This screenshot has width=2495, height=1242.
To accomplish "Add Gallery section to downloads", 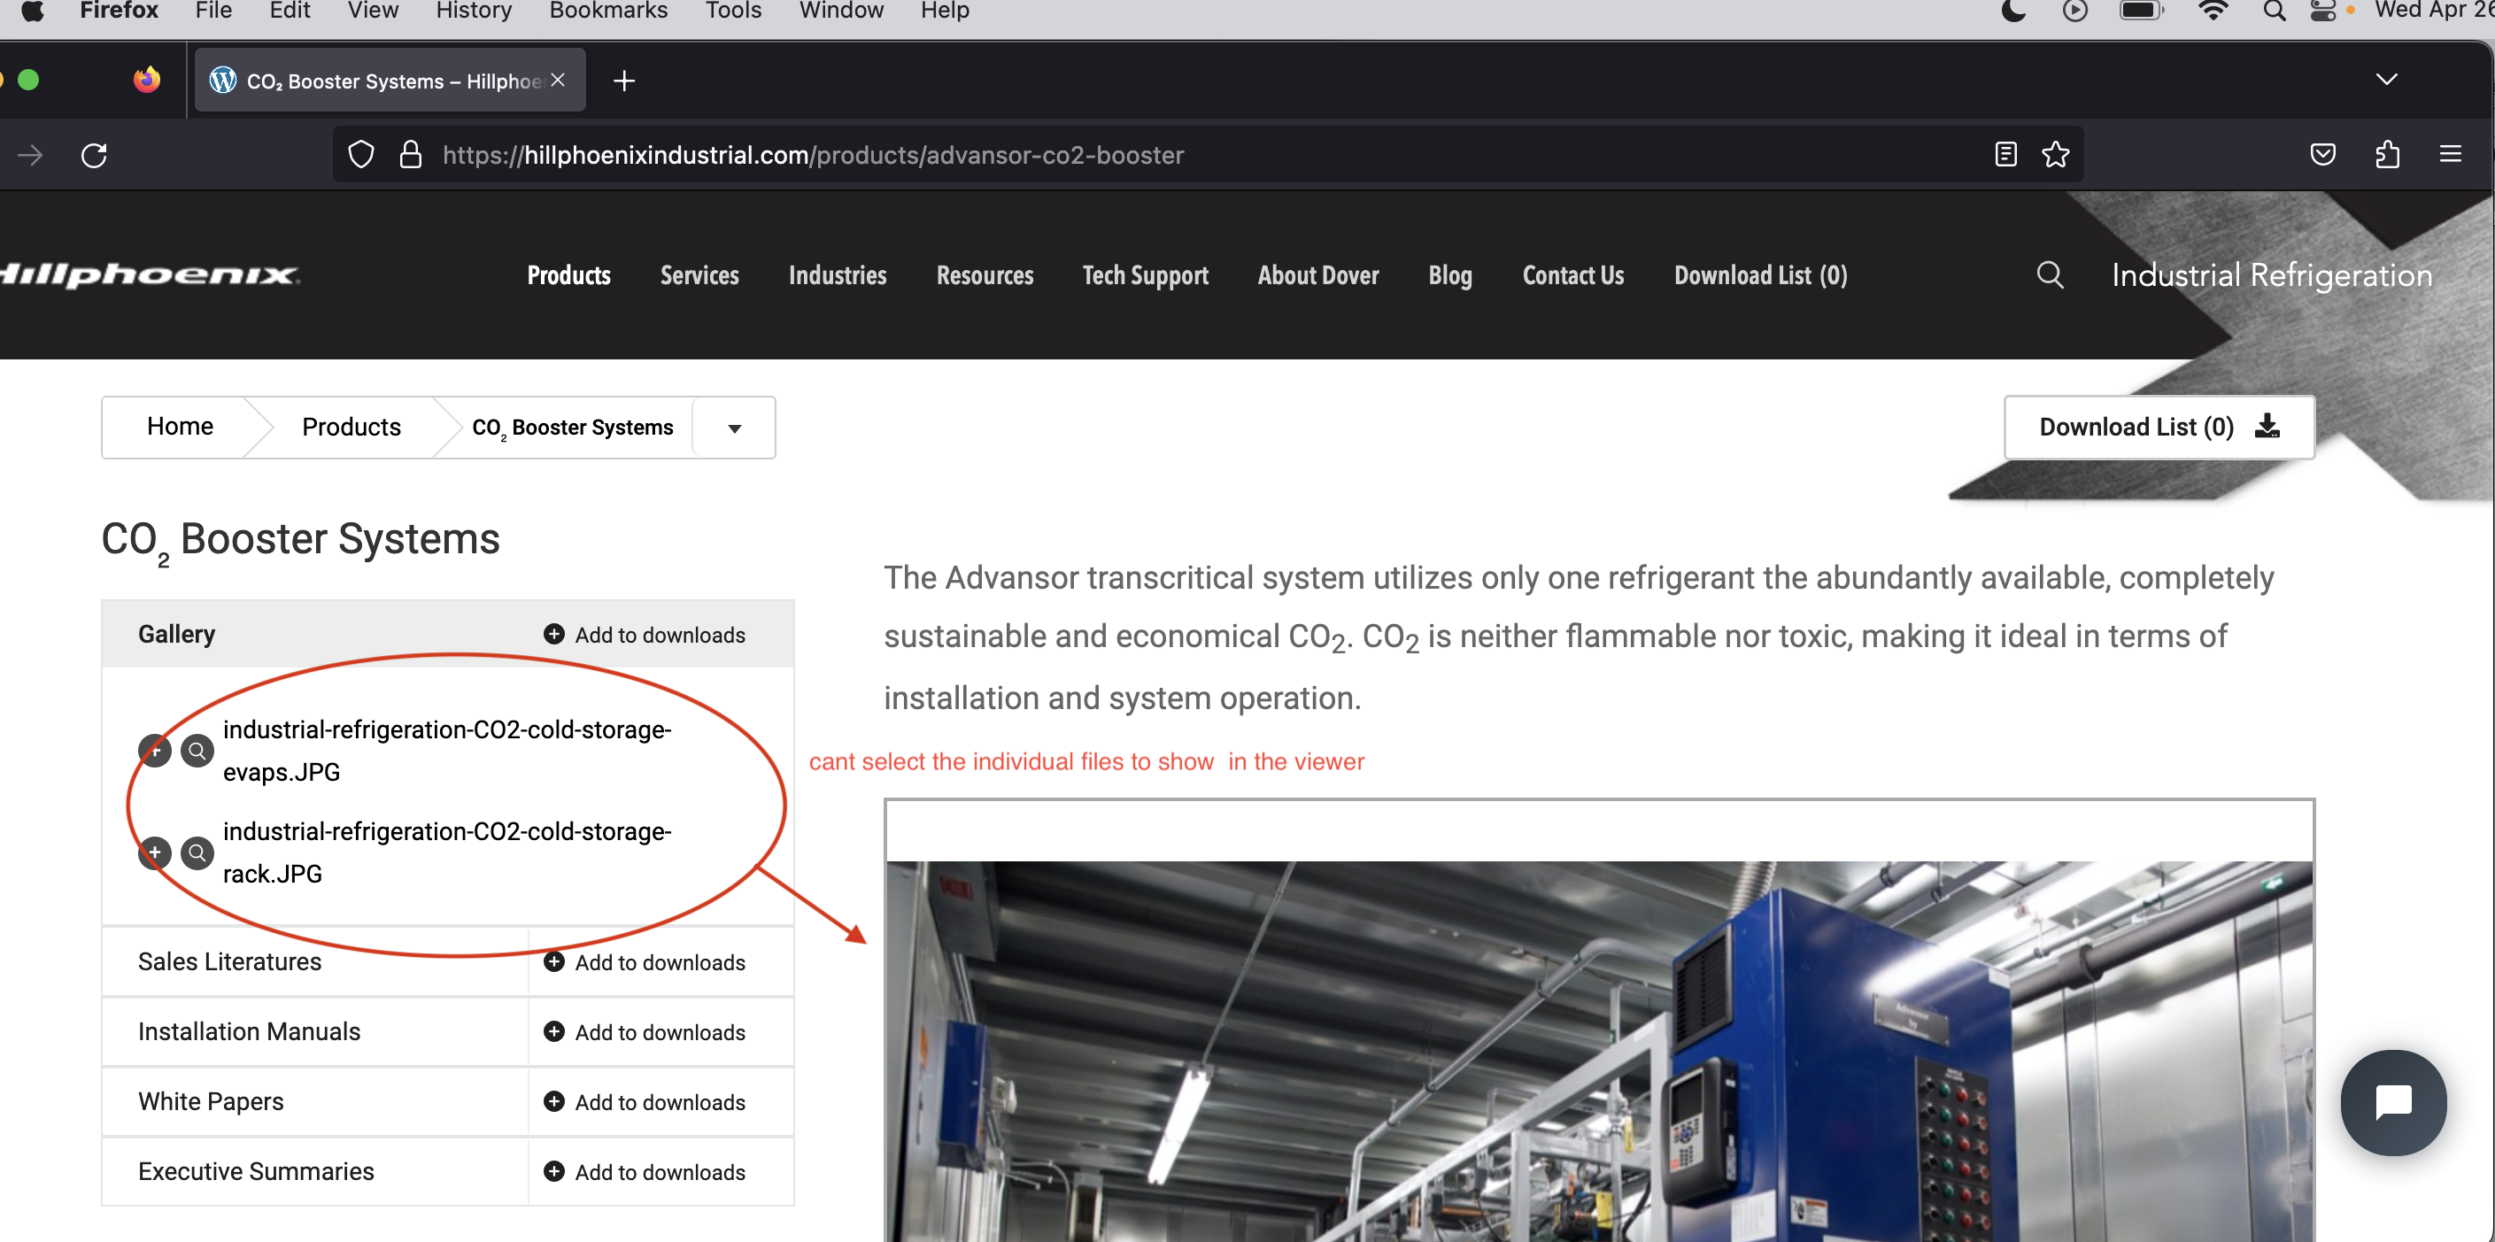I will pos(645,634).
